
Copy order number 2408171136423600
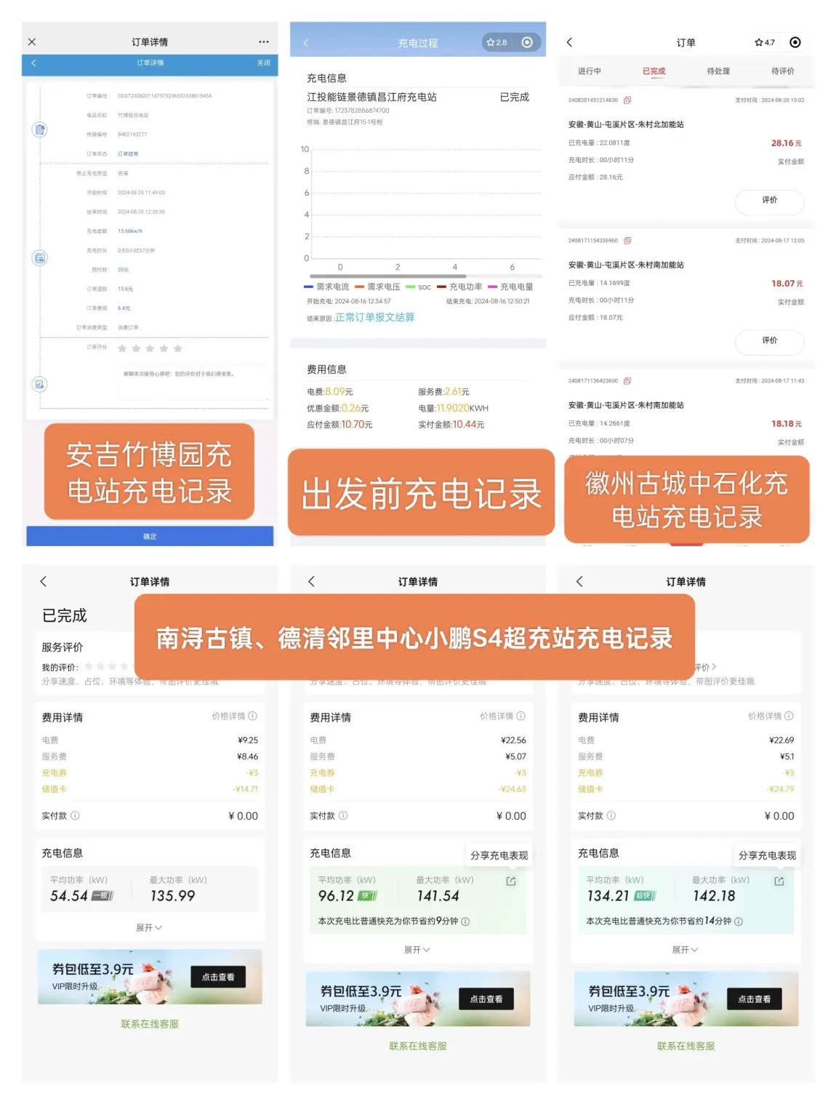point(627,381)
